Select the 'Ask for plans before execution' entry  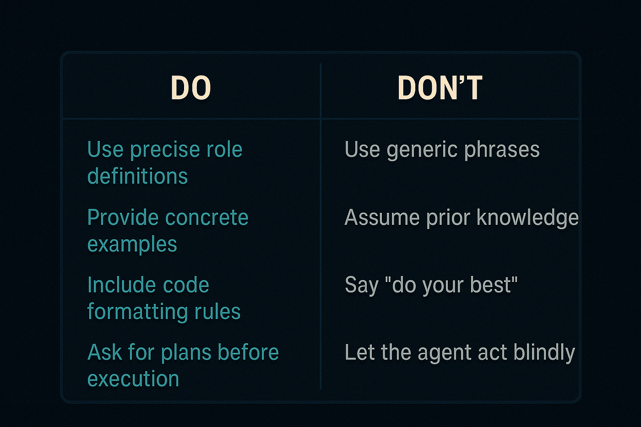[183, 366]
